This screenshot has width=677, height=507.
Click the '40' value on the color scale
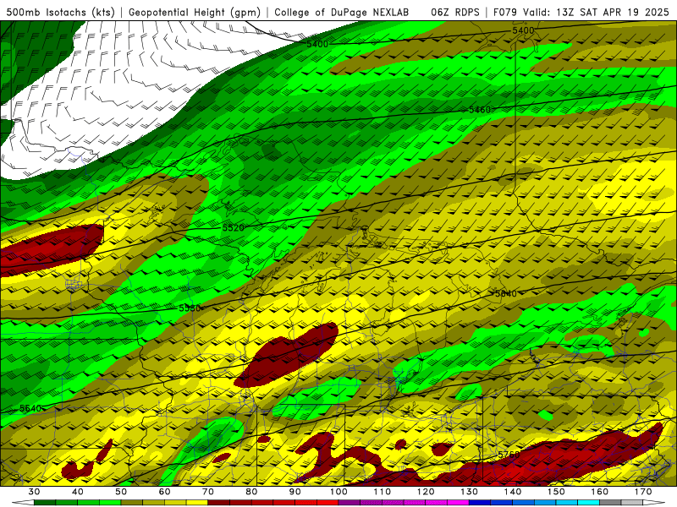(x=78, y=492)
